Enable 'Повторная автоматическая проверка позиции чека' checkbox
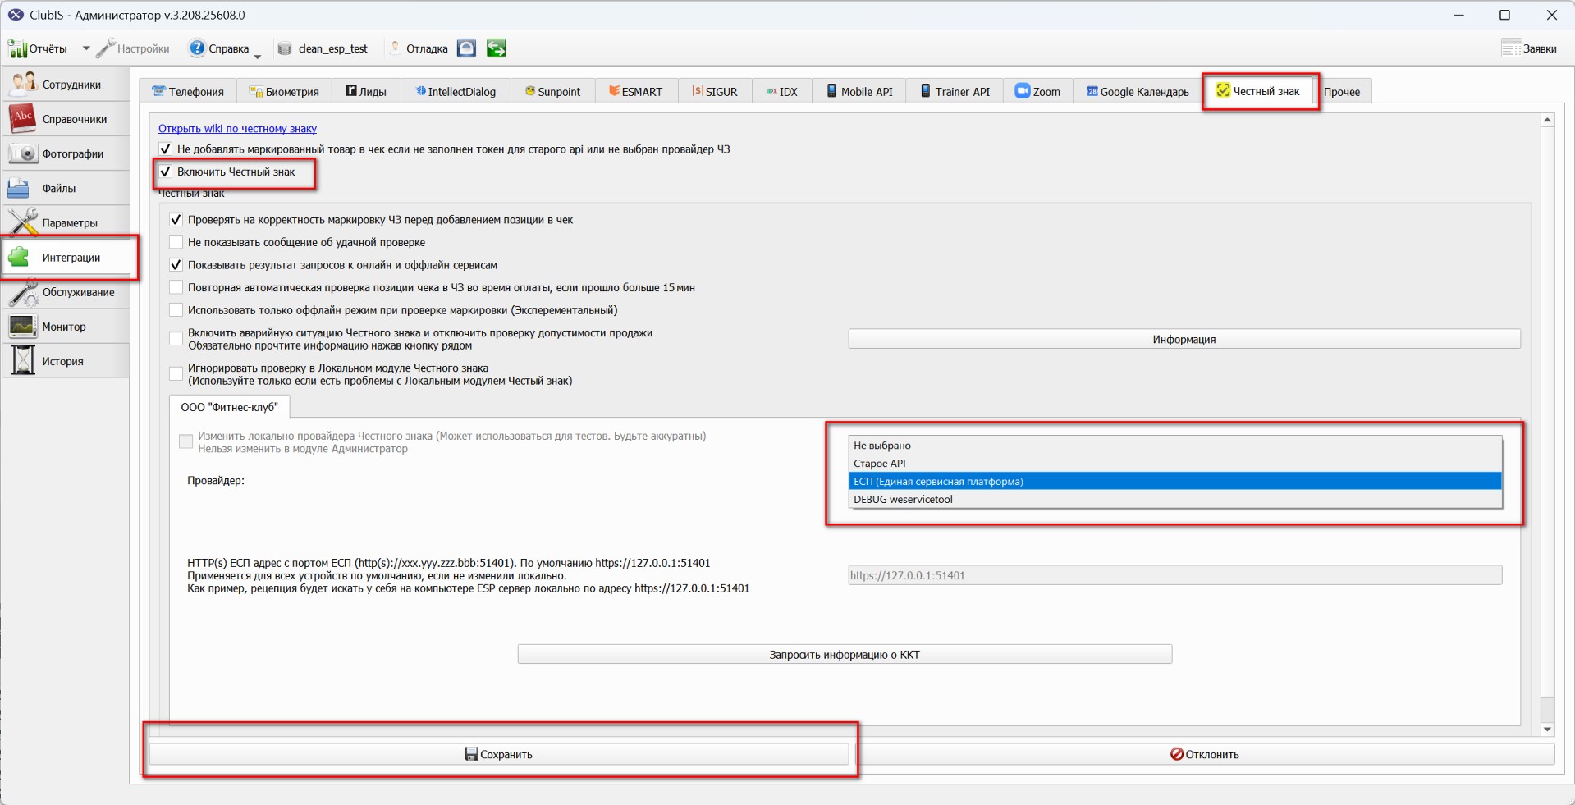The width and height of the screenshot is (1575, 805). pyautogui.click(x=176, y=287)
